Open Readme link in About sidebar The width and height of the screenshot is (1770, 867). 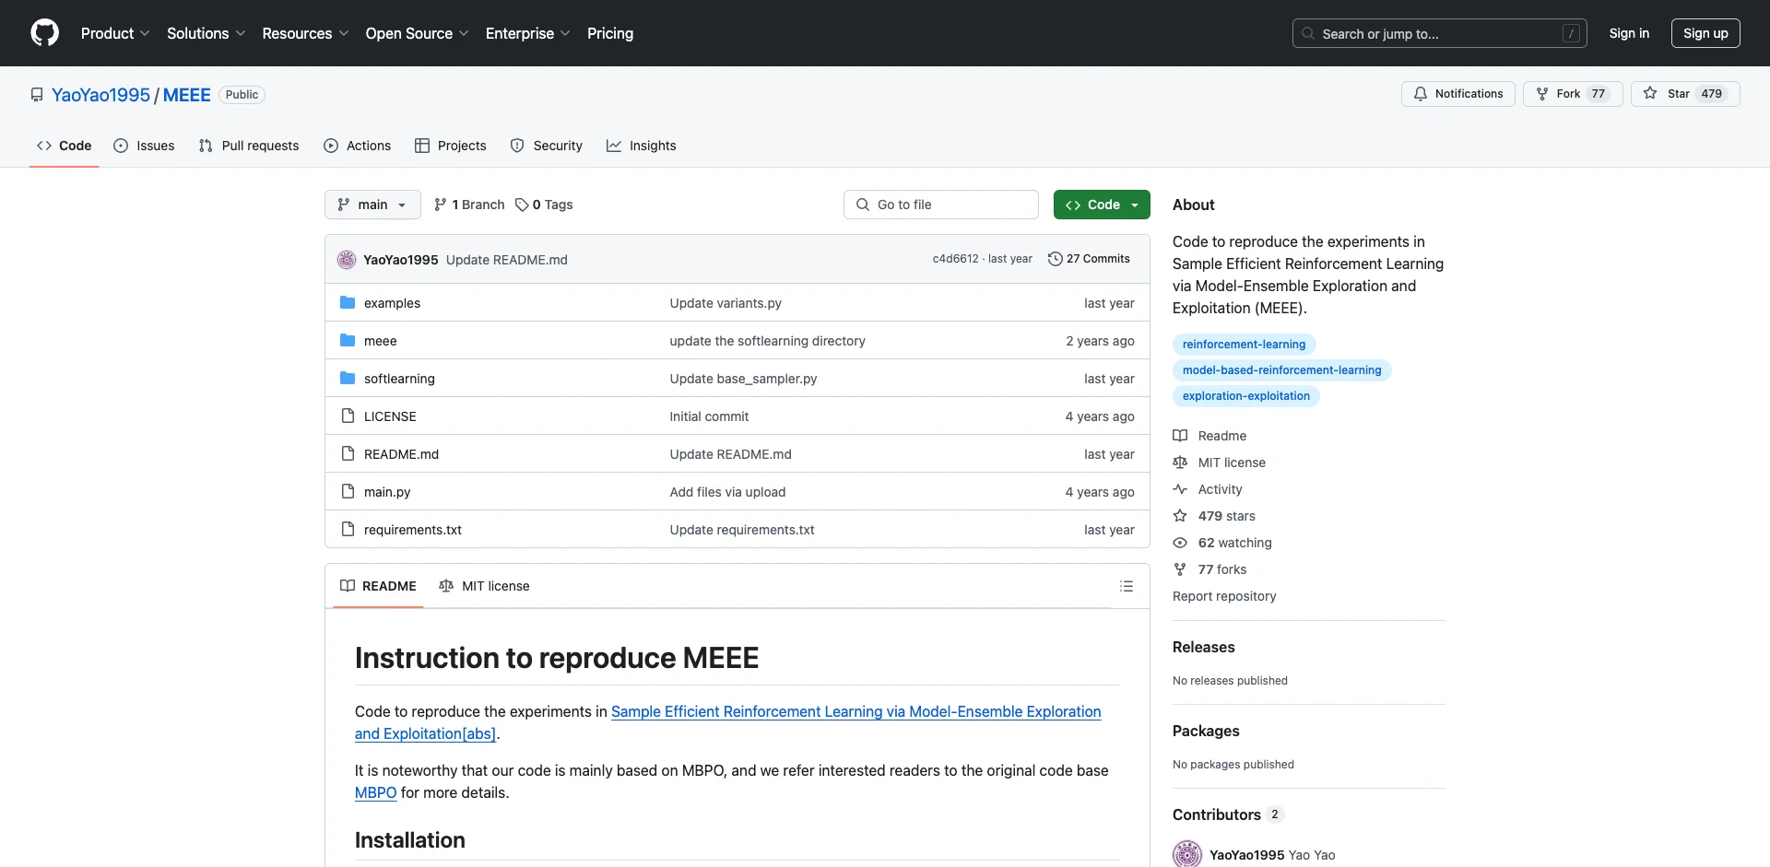1209,436
